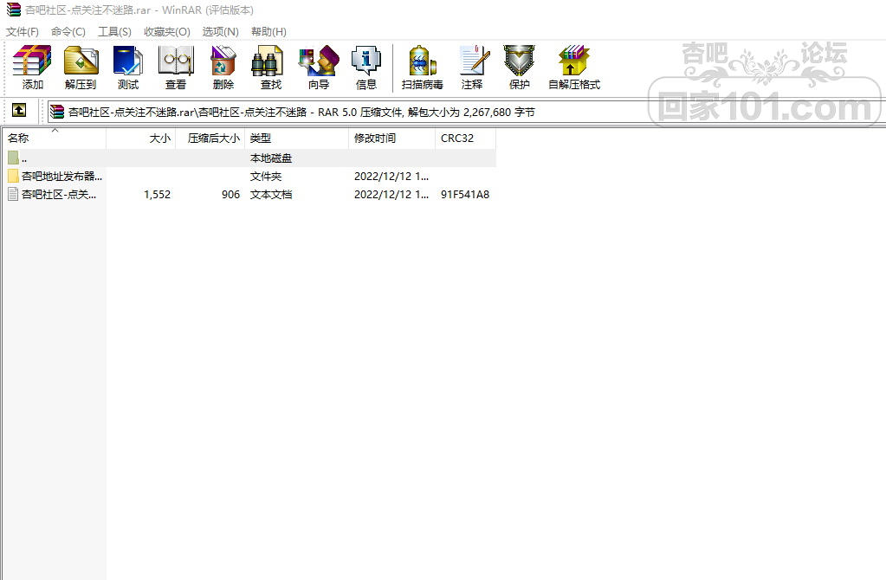
Task: Open the 命令(C) menu
Action: coord(68,32)
